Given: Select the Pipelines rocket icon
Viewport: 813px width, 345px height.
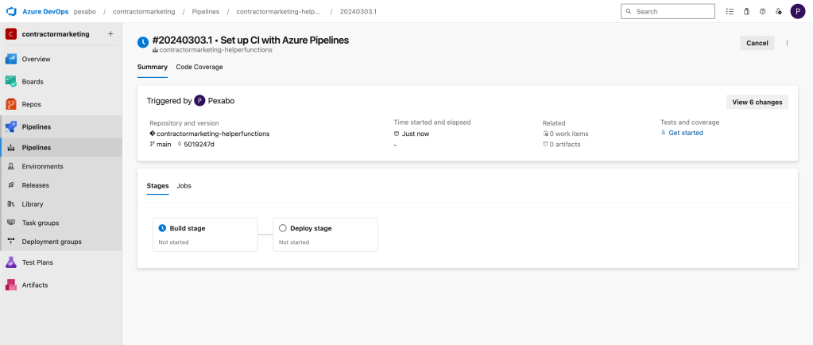Looking at the screenshot, I should click(11, 126).
